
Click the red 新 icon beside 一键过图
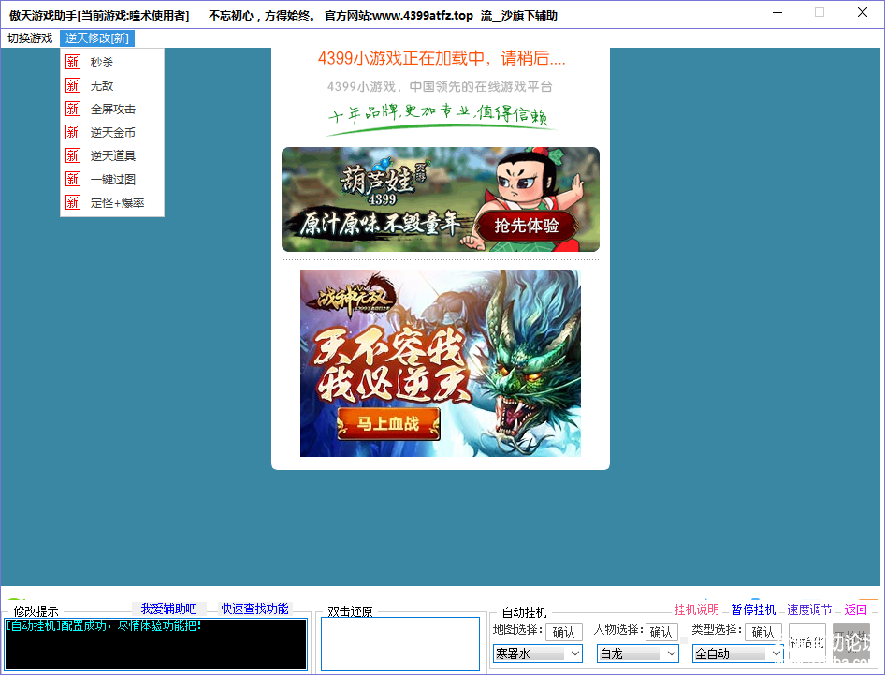73,179
